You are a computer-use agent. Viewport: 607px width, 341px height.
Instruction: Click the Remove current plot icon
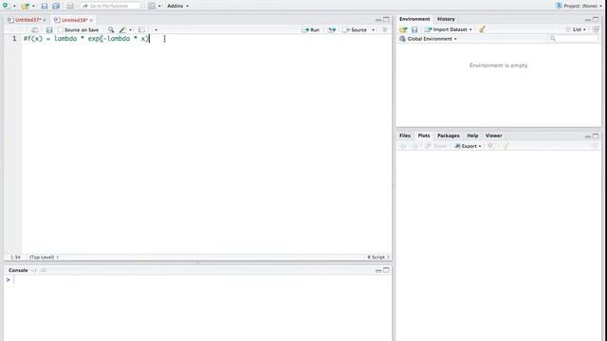pyautogui.click(x=490, y=146)
